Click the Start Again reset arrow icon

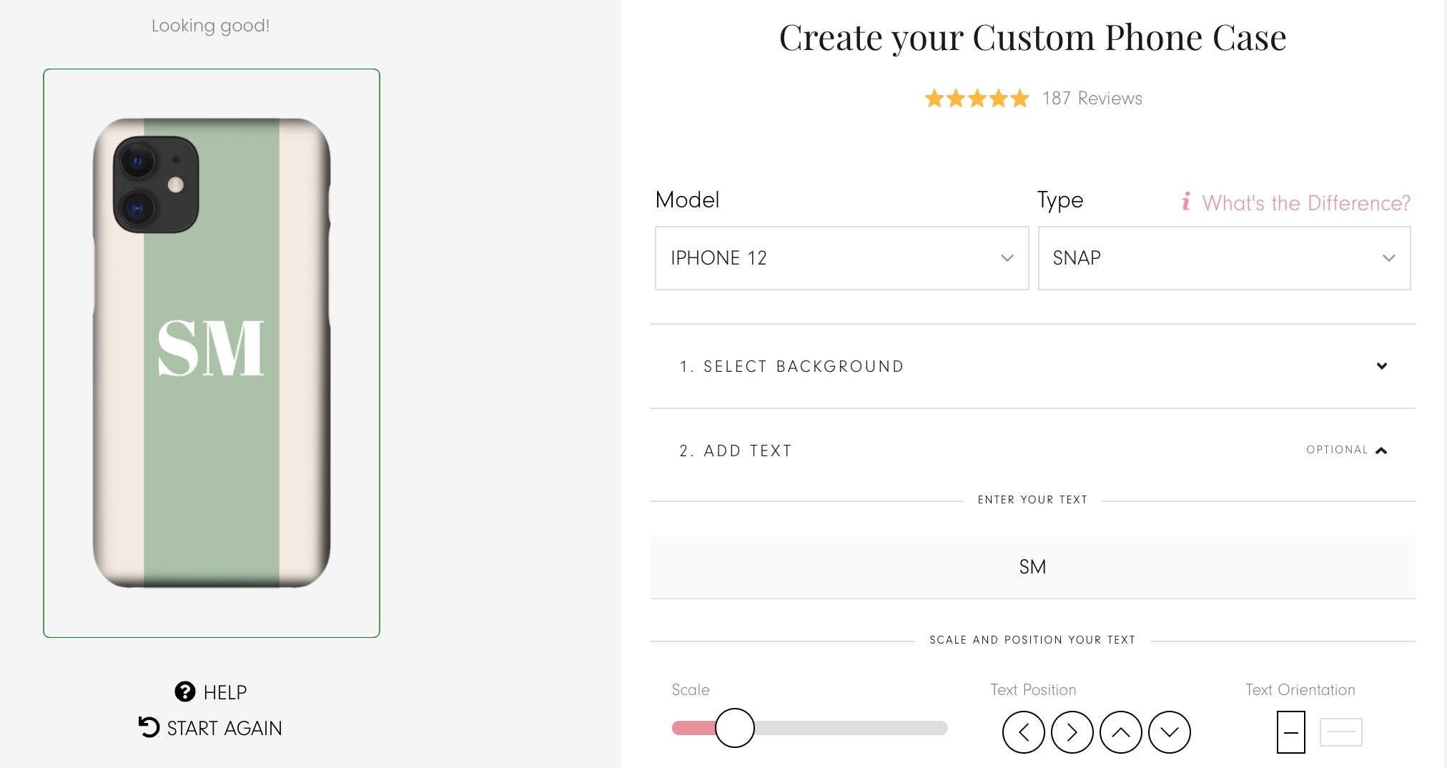[x=149, y=727]
